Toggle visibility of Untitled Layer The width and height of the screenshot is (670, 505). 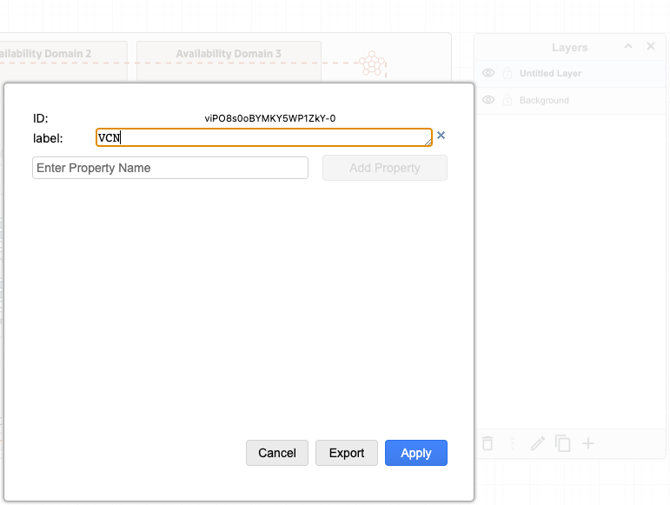488,73
